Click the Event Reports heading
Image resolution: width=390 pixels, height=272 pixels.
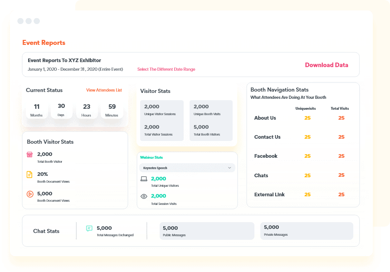click(x=44, y=43)
